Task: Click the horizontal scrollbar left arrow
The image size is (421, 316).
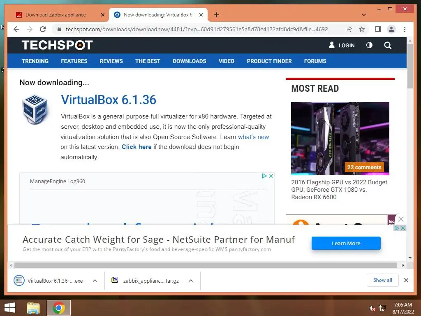Action: point(11,265)
